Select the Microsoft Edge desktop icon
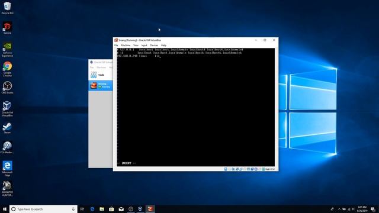 7,169
